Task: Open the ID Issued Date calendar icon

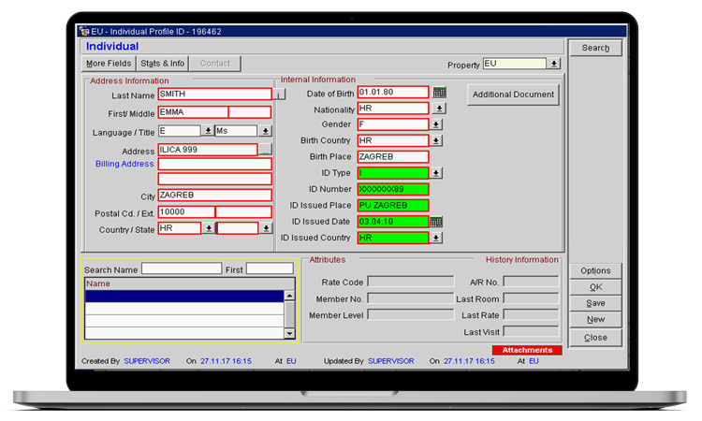Action: (x=436, y=222)
